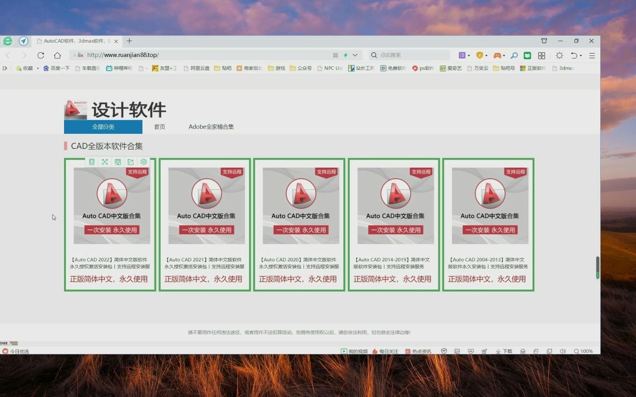Go back to previous page
This screenshot has width=636, height=397.
(8, 55)
